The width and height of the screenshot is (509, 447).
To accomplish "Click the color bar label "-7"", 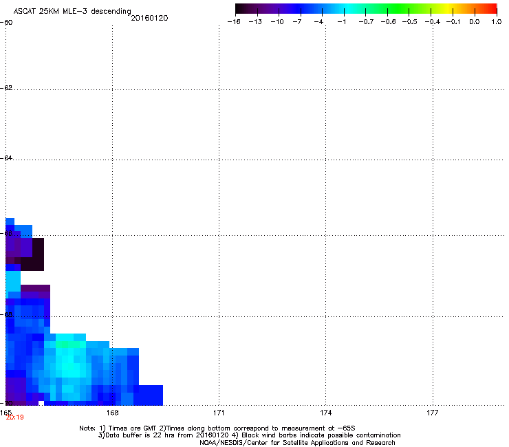I will 297,22.
